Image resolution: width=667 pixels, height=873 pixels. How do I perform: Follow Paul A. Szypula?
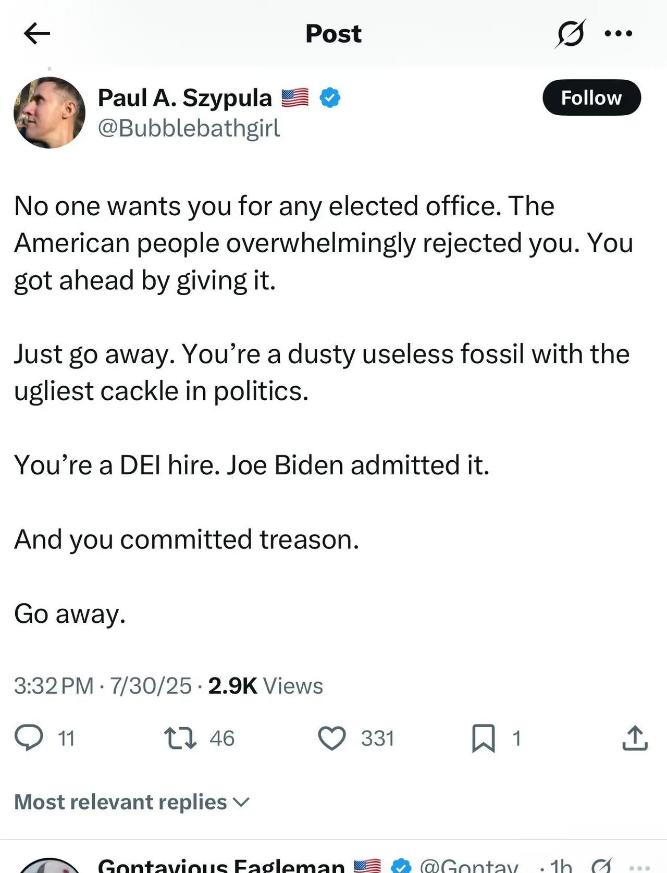pyautogui.click(x=591, y=97)
